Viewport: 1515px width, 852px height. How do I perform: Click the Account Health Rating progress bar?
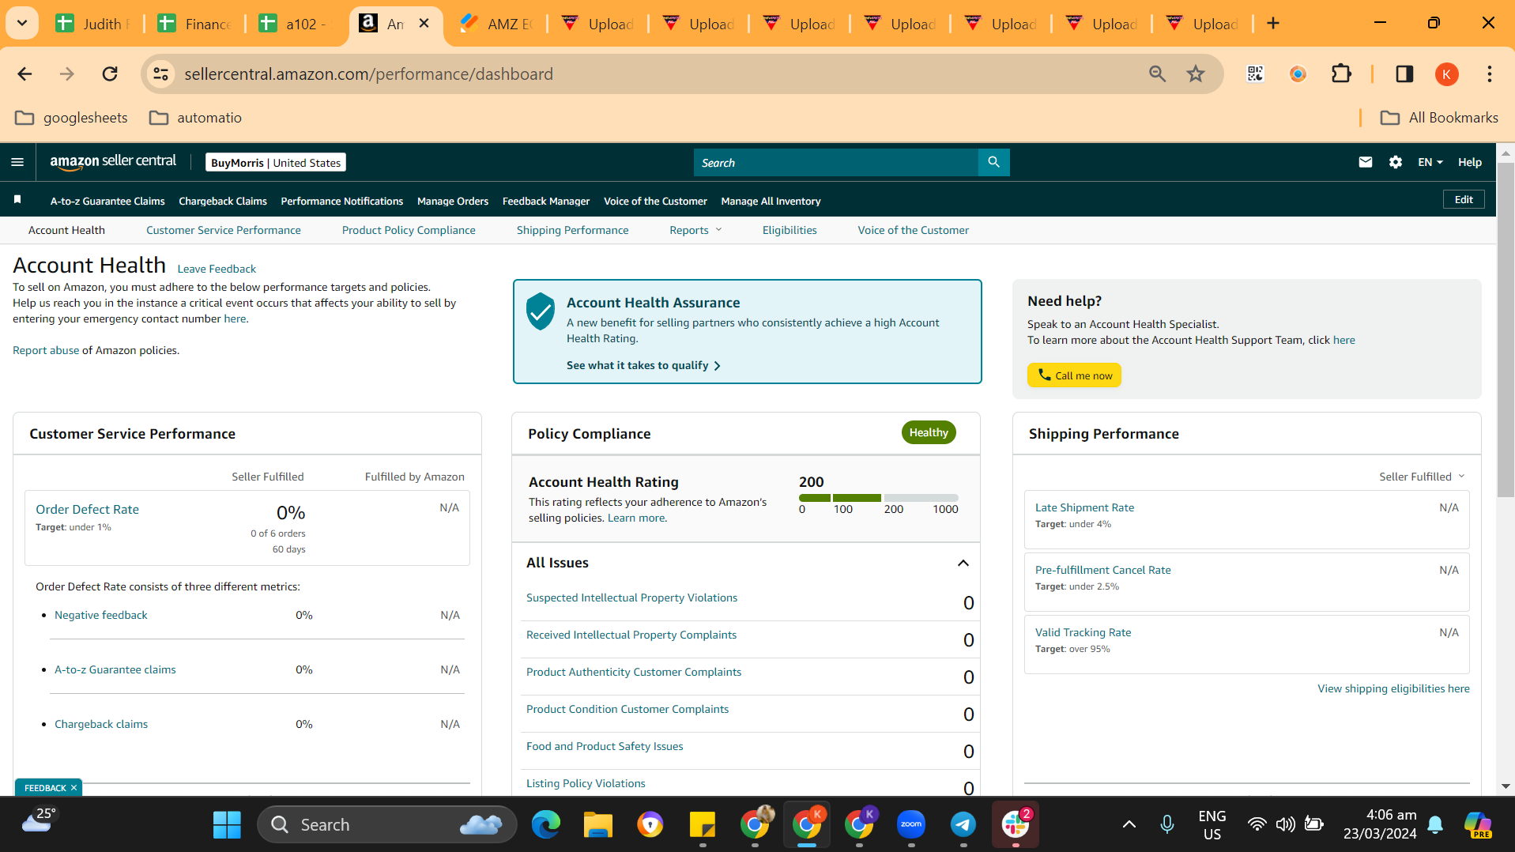pos(878,498)
